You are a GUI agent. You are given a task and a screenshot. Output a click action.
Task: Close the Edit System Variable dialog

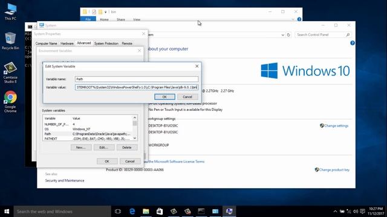coord(197,66)
